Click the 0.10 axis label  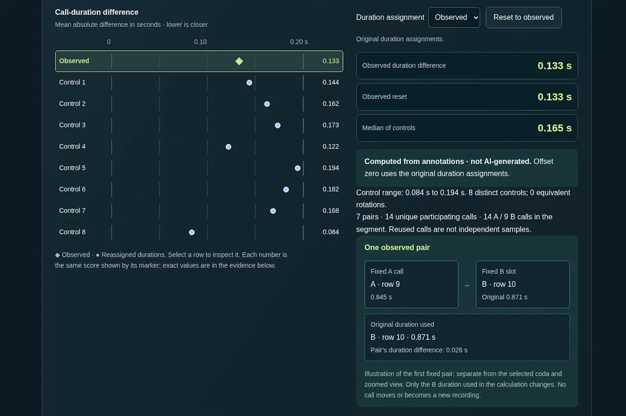200,42
